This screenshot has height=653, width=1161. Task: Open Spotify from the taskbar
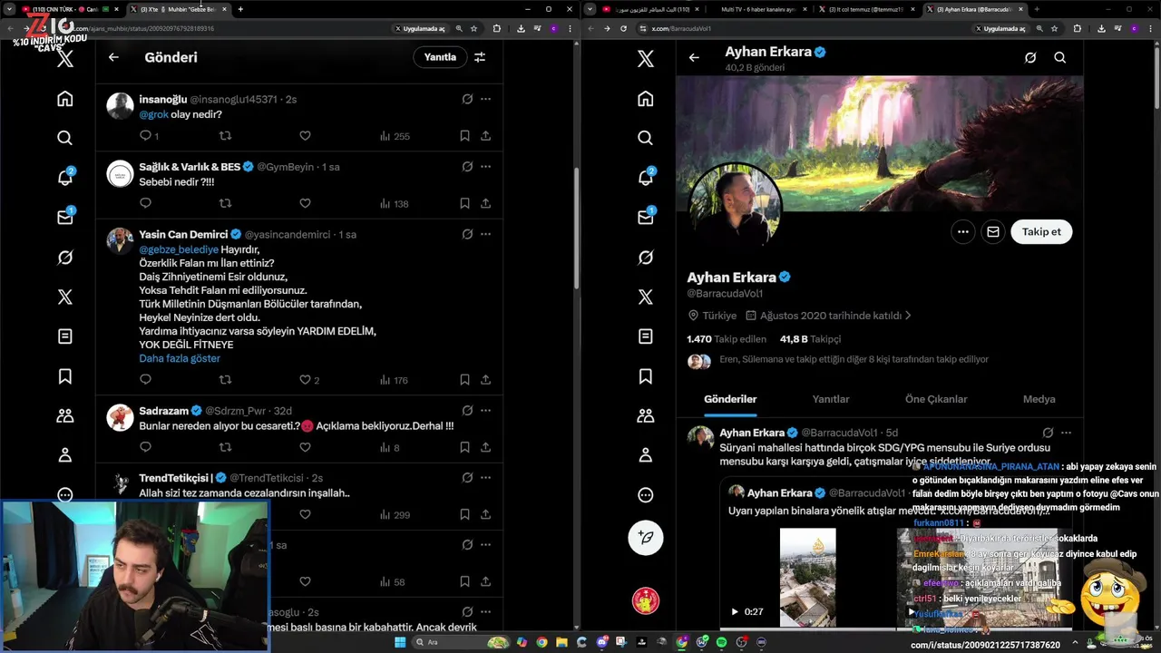click(x=721, y=642)
